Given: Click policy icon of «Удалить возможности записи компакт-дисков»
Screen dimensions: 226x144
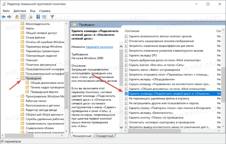Looking at the screenshot, I should click(126, 36).
